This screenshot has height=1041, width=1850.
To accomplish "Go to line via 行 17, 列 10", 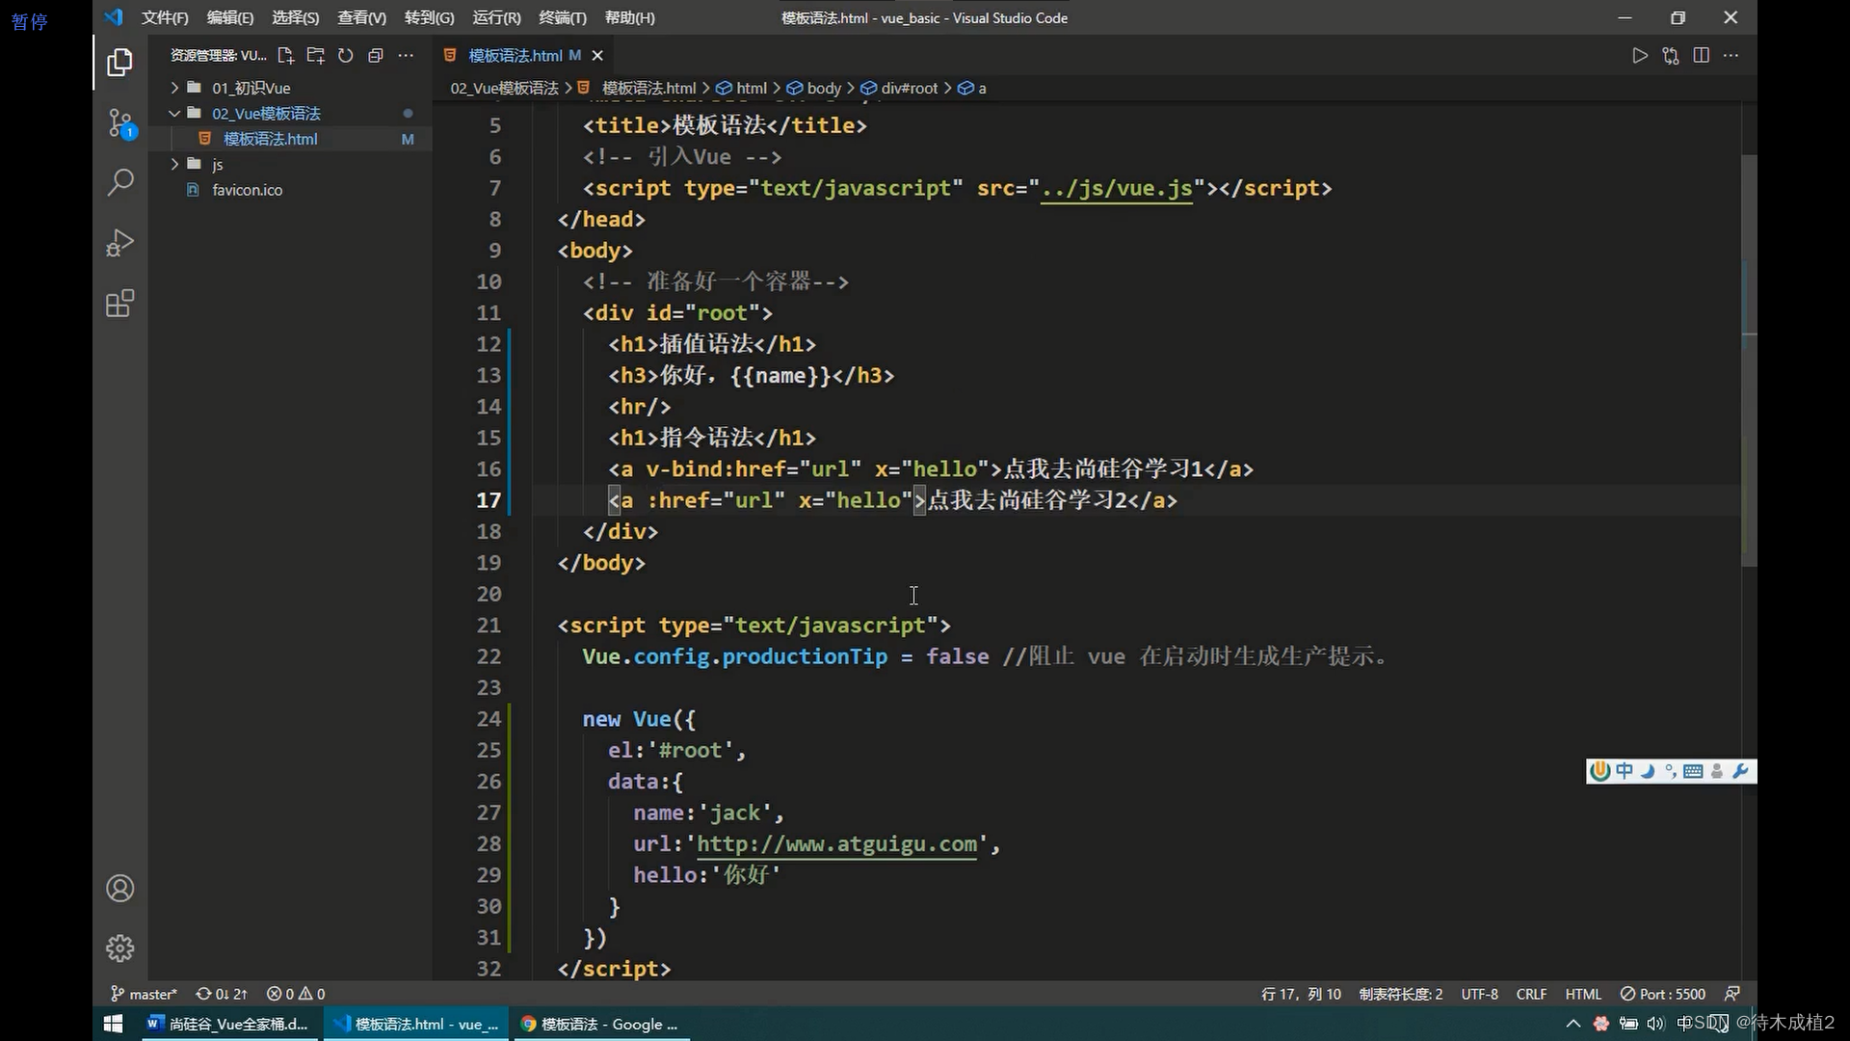I will pos(1301,994).
